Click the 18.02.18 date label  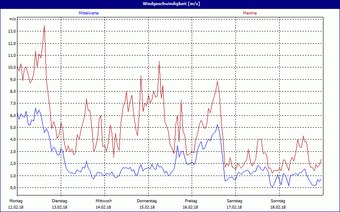click(278, 207)
